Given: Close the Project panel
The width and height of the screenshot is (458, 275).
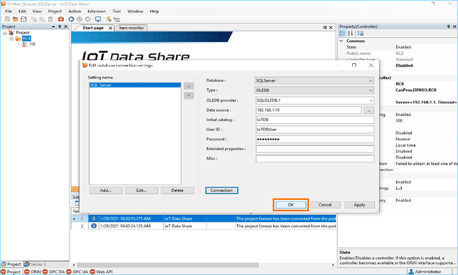Looking at the screenshot, I should [x=66, y=26].
